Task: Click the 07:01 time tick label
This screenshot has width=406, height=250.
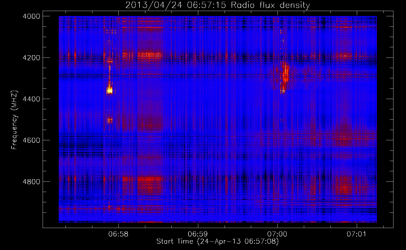Action: 357,234
